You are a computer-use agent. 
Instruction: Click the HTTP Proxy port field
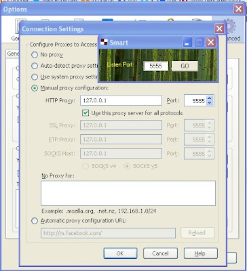[x=195, y=100]
